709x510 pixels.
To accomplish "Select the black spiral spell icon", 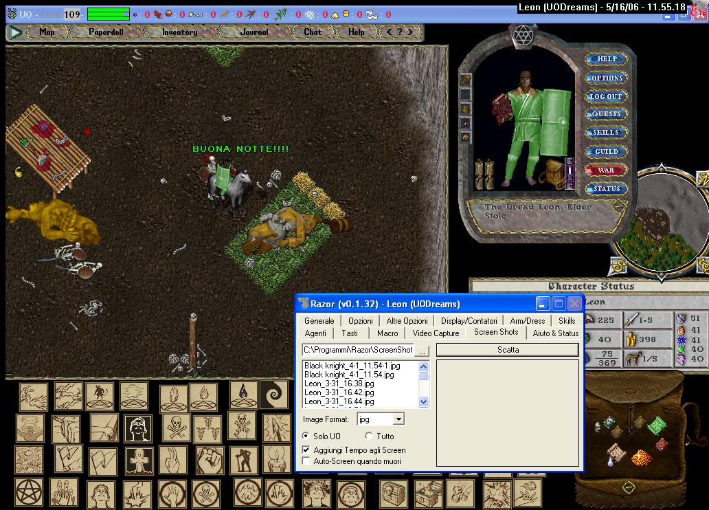I will point(273,395).
